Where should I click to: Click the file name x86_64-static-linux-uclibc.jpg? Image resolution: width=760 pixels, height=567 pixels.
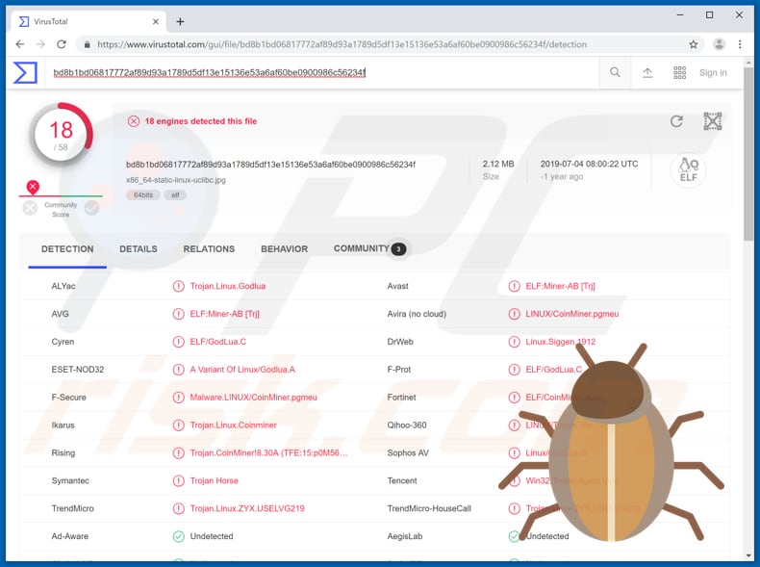click(175, 180)
